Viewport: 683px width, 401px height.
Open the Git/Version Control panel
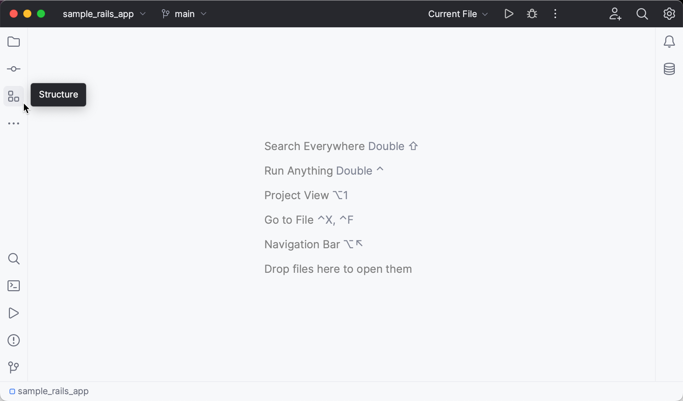14,367
